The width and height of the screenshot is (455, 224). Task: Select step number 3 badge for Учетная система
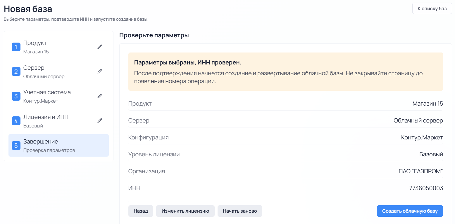[x=16, y=96]
